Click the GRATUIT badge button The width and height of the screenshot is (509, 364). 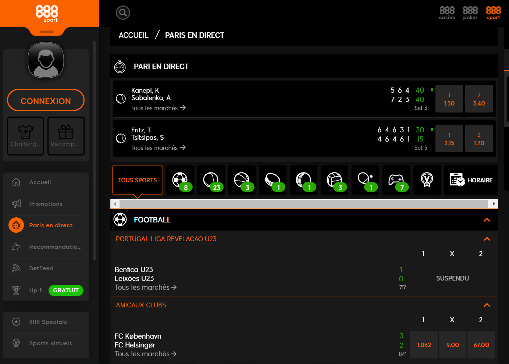[66, 290]
